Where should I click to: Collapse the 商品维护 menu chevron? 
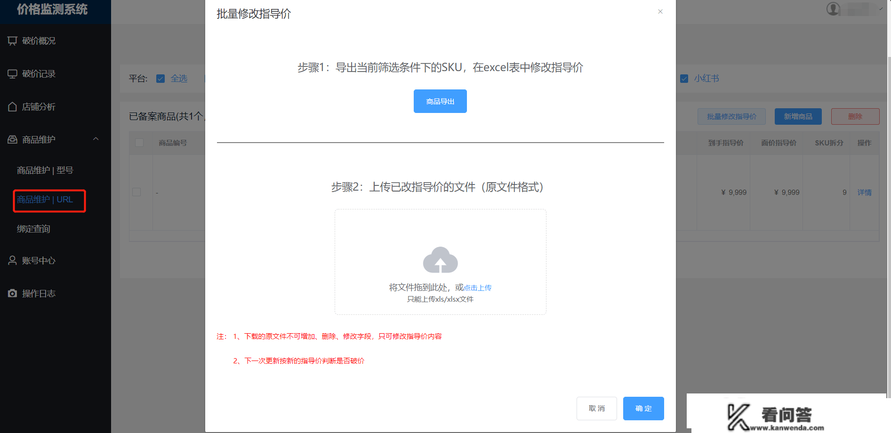click(96, 139)
